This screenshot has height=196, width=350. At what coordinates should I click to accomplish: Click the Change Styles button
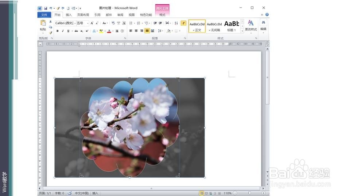point(251,26)
